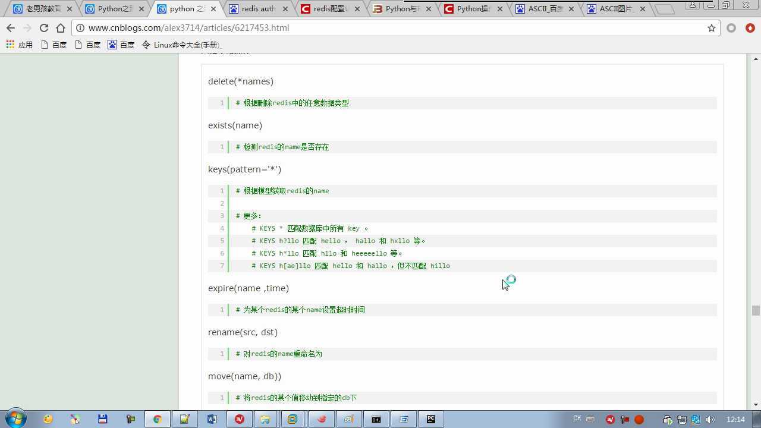Go back to the previous page
This screenshot has height=428, width=761.
10,28
